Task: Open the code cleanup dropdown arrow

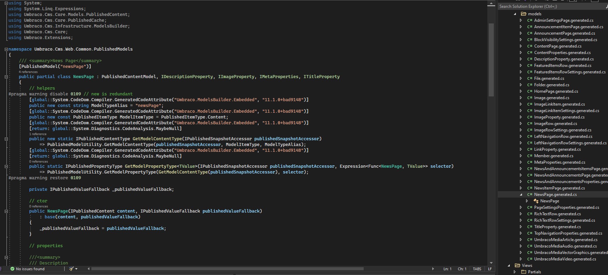Action: pos(76,269)
